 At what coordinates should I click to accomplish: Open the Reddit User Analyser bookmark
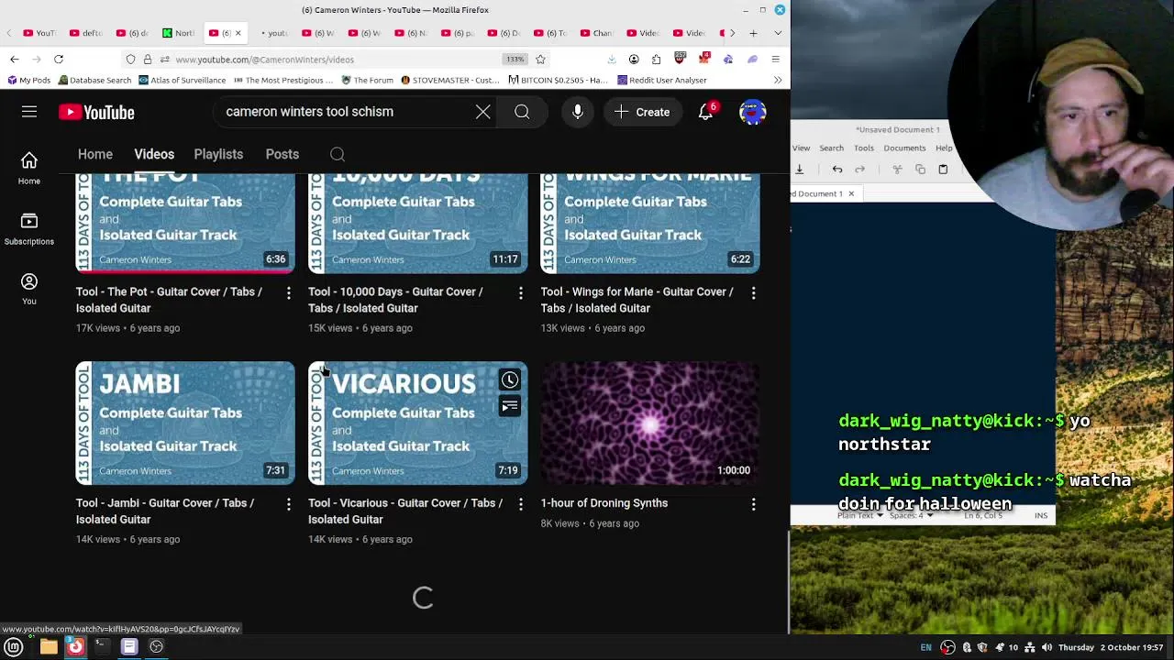coord(661,80)
